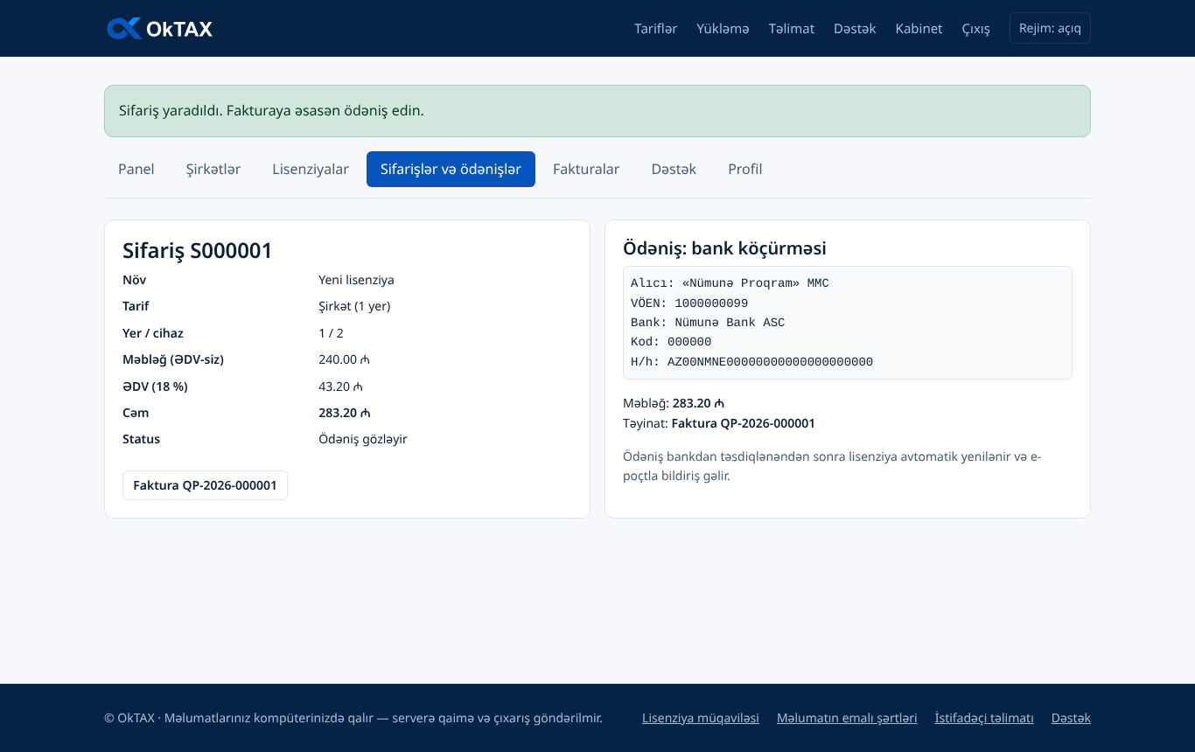Image resolution: width=1195 pixels, height=752 pixels.
Task: Open the Faktura QP-2026-000001 button
Action: tap(205, 485)
